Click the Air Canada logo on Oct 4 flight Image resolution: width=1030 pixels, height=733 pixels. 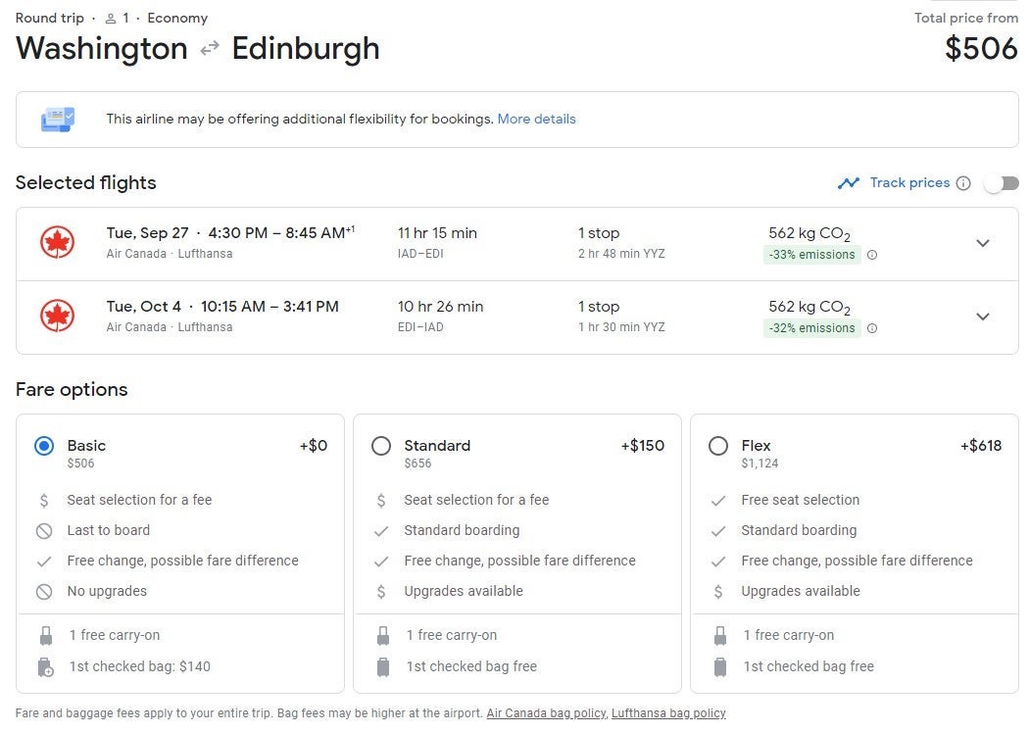click(x=58, y=317)
